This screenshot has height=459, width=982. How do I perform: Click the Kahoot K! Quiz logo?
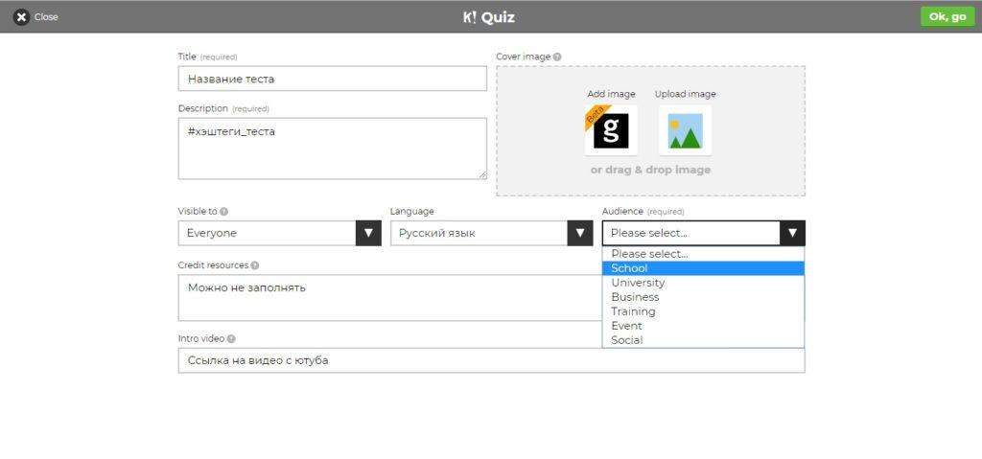tap(489, 17)
